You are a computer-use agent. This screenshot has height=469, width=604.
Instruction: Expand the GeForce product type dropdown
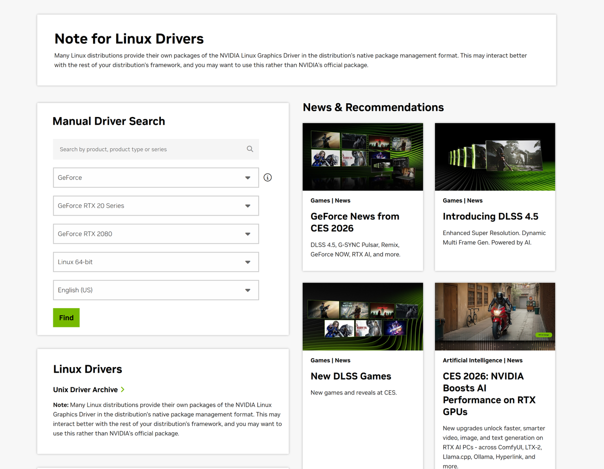click(x=156, y=177)
